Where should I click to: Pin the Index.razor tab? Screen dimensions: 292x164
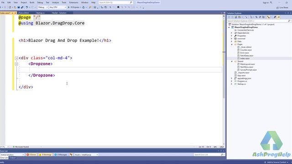coord(12,13)
